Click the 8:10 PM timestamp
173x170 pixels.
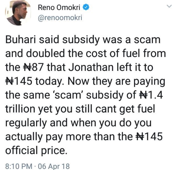point(19,166)
